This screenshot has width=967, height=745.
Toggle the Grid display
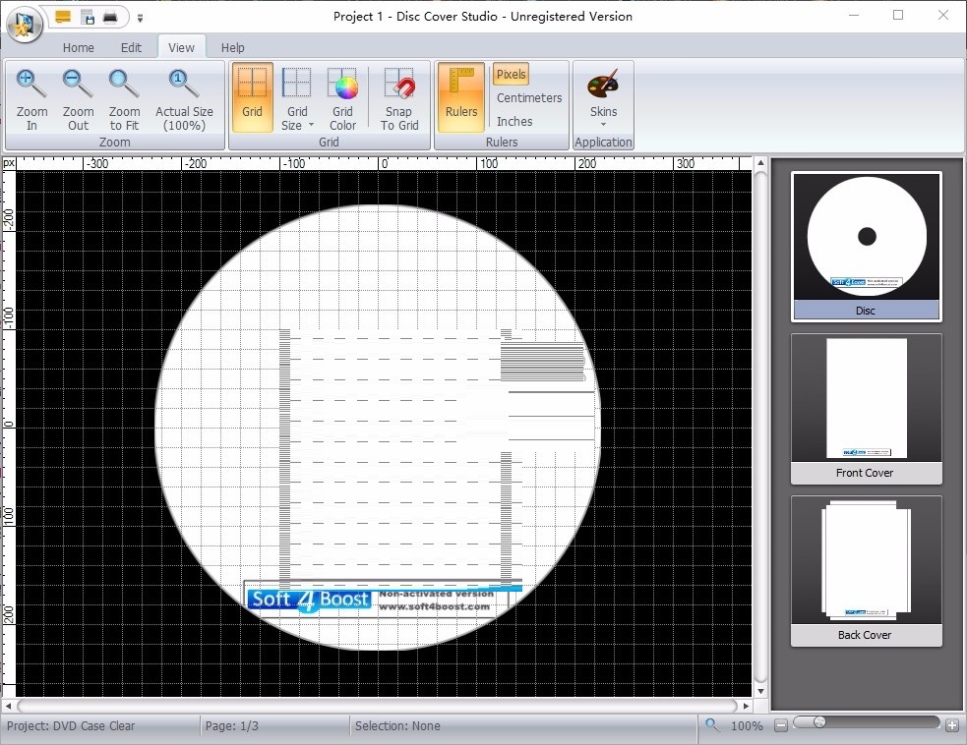(x=252, y=98)
